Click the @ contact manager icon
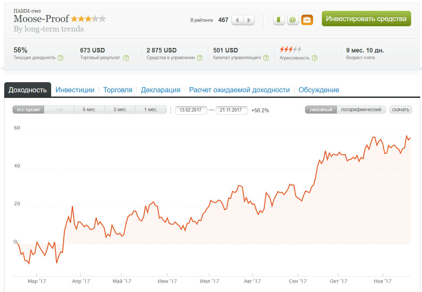This screenshot has width=422, height=292. pyautogui.click(x=293, y=20)
